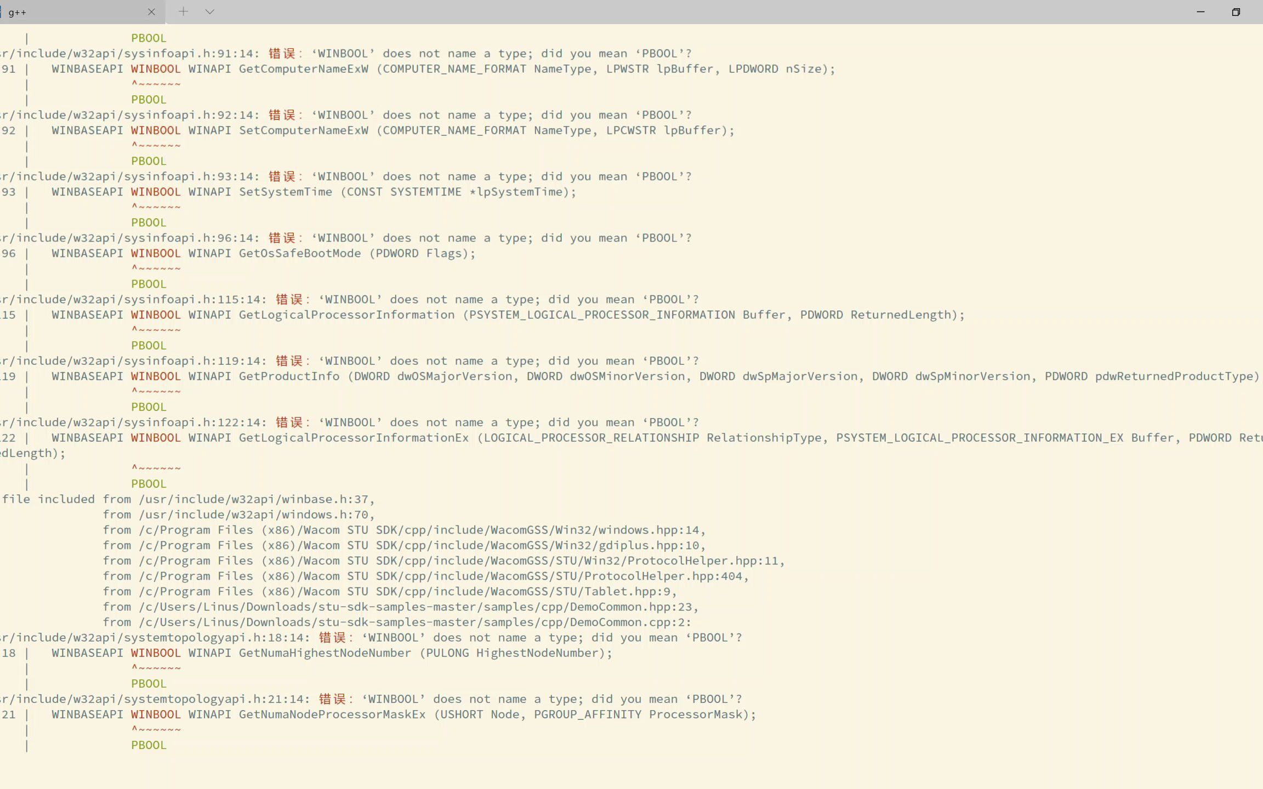Open a new terminal tab with plus icon

[x=183, y=12]
